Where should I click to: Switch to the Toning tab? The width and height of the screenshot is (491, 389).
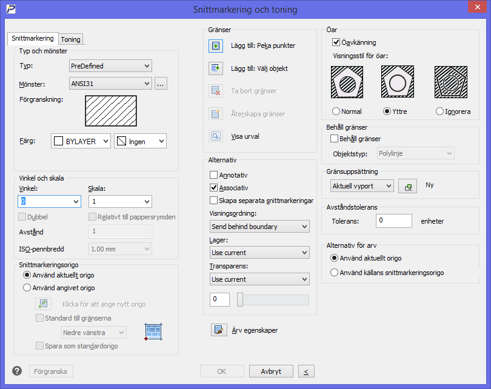71,39
